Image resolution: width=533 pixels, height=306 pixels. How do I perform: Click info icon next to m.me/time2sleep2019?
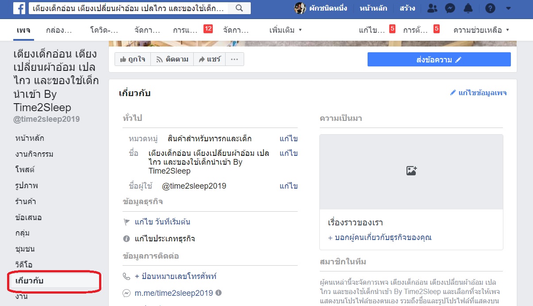(x=219, y=293)
